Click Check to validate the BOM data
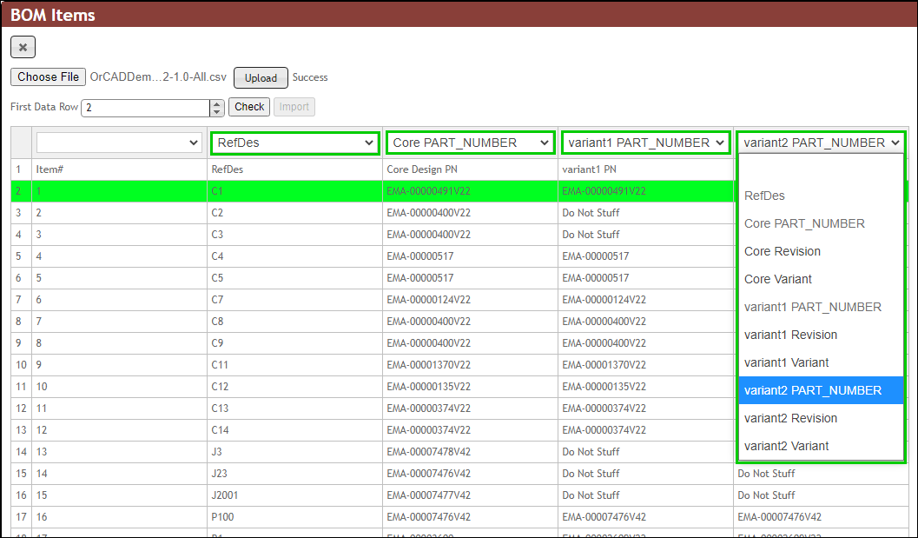This screenshot has width=918, height=538. 248,107
